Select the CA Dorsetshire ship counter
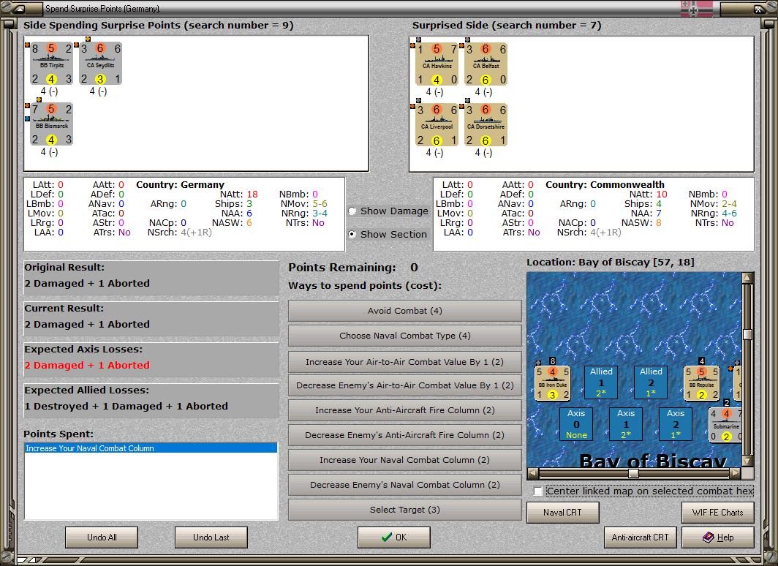This screenshot has width=778, height=566. coord(486,124)
